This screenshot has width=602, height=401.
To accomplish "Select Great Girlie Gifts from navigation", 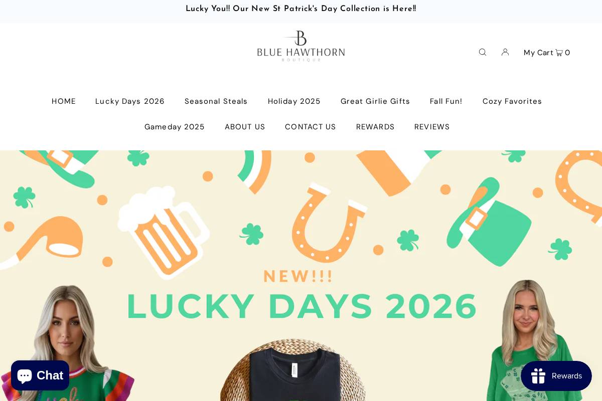I will pos(375,101).
